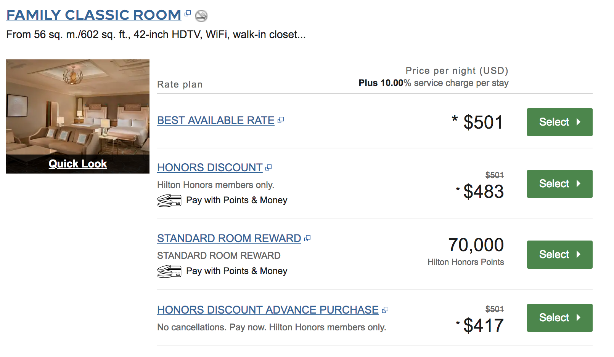This screenshot has height=357, width=614.
Task: Click the Family Classic Room photo thumbnail
Action: click(77, 107)
